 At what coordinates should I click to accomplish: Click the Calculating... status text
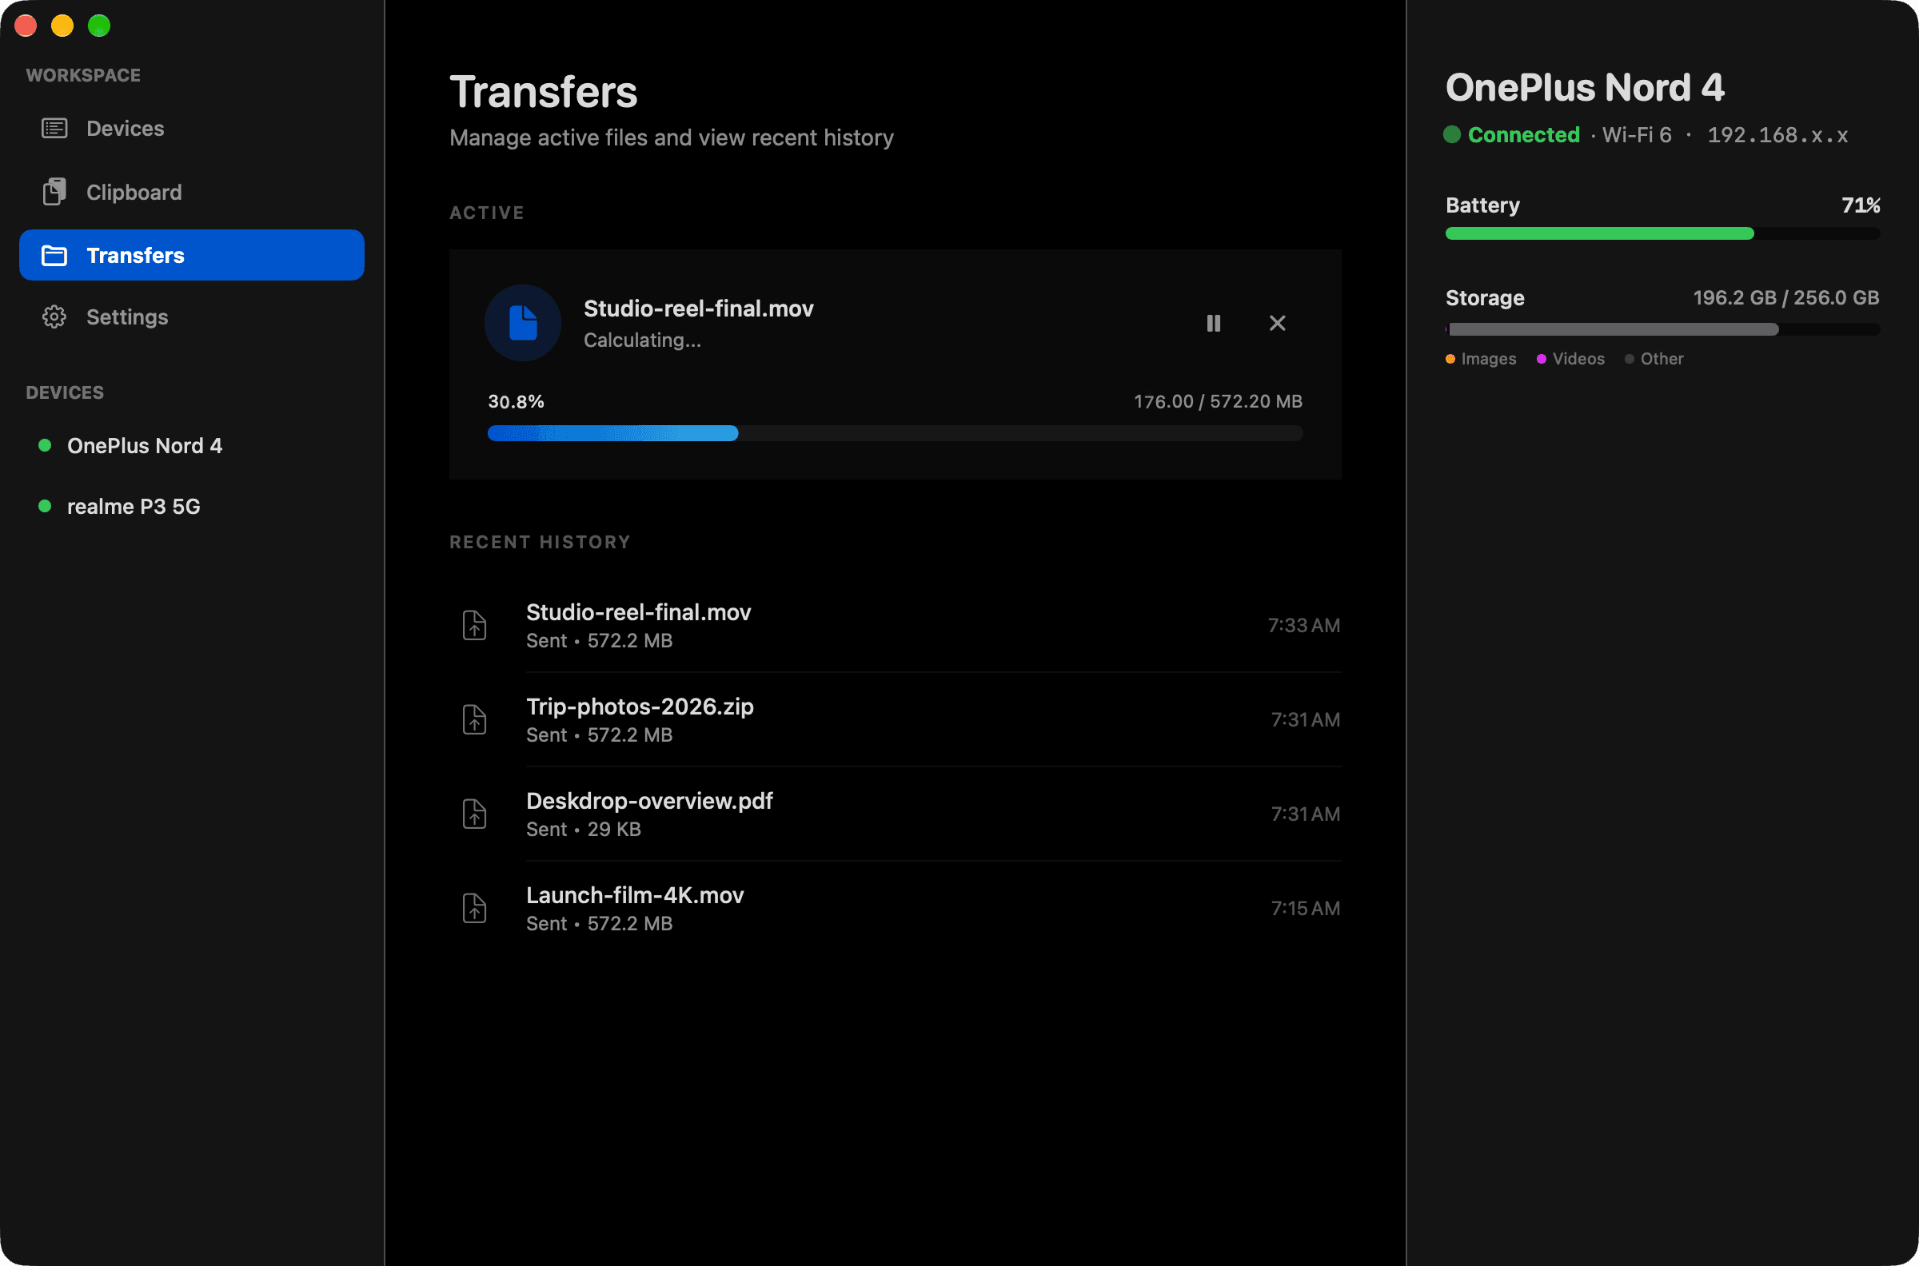point(642,340)
